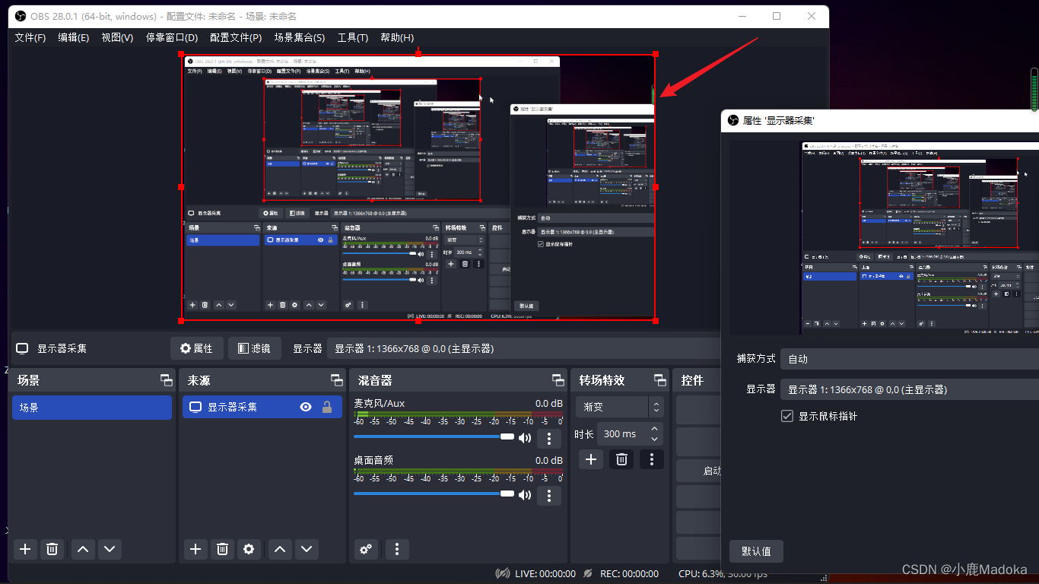1039x584 pixels.
Task: Open 显示器 dropdown in properties dialog
Action: (910, 389)
